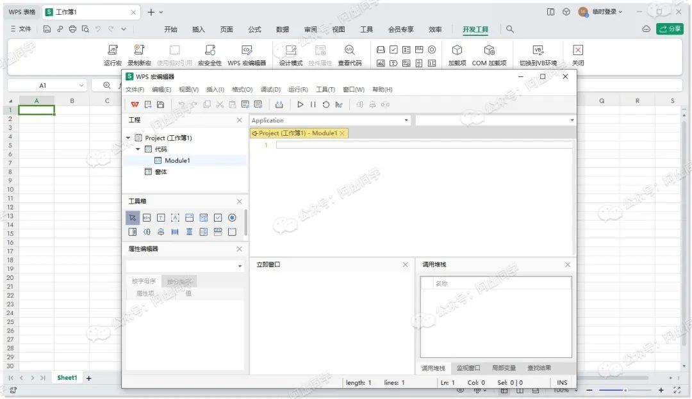Open the 公式 ribbon tab
This screenshot has height=399, width=692.
coord(254,29)
